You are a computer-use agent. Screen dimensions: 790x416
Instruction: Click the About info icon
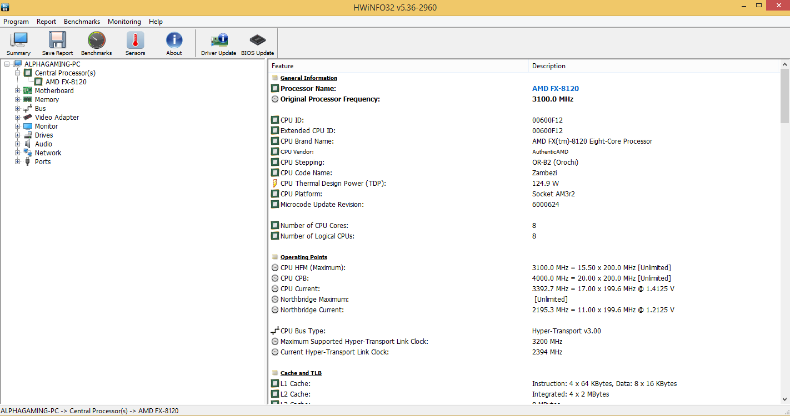point(174,40)
